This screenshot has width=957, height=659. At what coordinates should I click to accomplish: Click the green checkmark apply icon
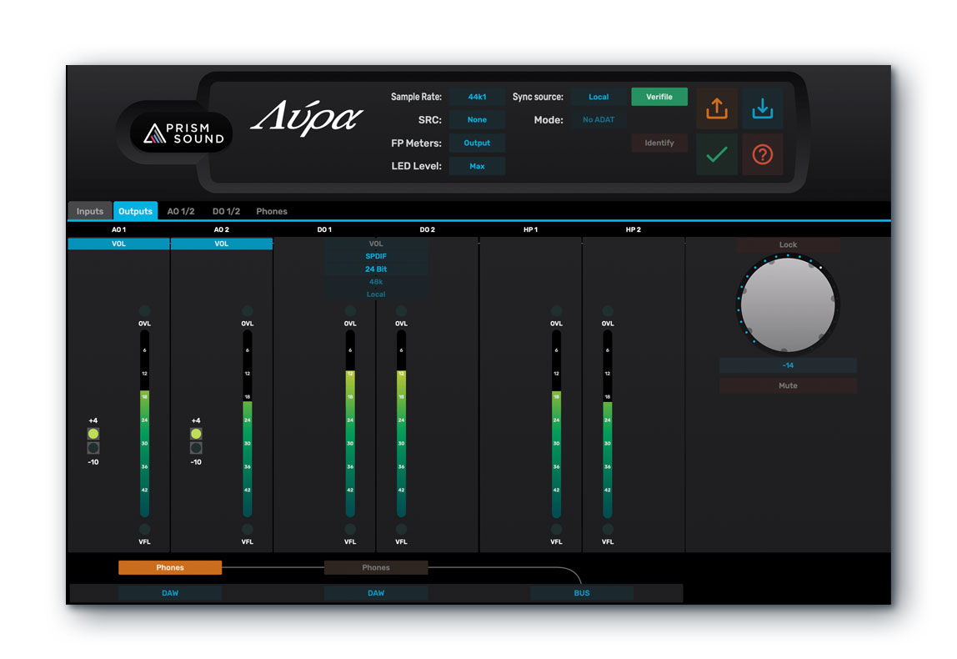(717, 154)
